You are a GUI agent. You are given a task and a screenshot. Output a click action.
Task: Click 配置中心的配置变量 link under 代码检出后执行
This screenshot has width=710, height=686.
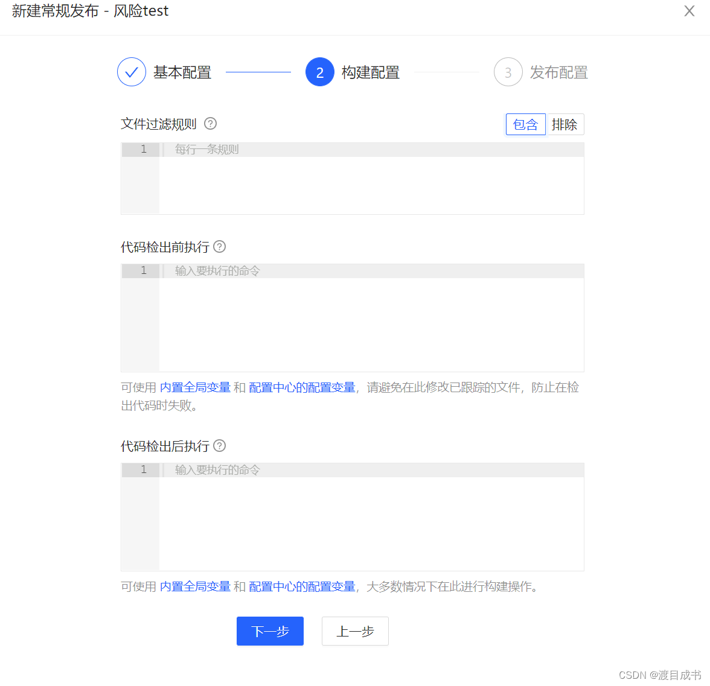pyautogui.click(x=302, y=586)
